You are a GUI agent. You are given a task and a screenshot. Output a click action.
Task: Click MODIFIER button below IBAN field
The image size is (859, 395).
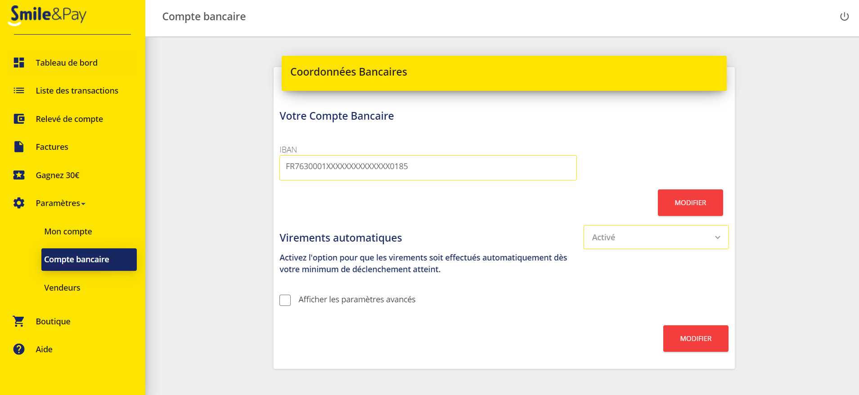pos(690,202)
